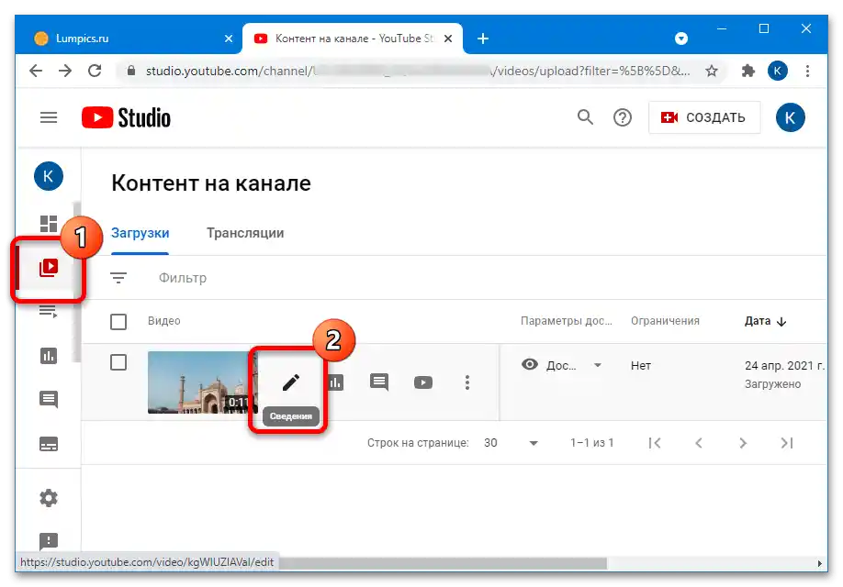Screen dimensions: 843x587
Task: Open account avatar K in Studio header
Action: 790,117
